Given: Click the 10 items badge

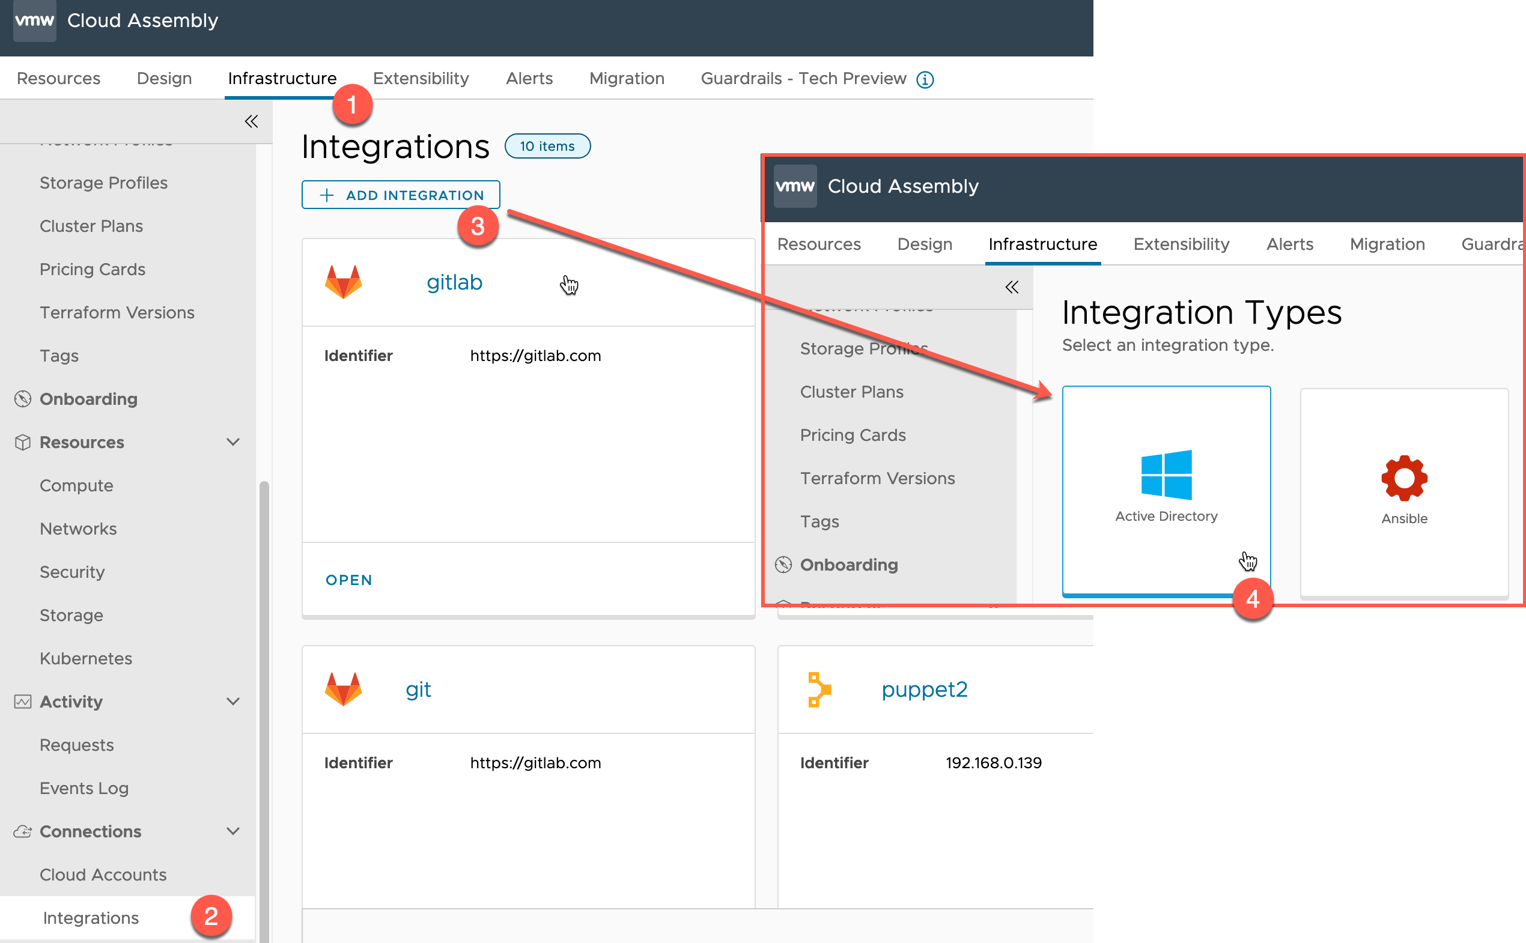Looking at the screenshot, I should pyautogui.click(x=547, y=146).
